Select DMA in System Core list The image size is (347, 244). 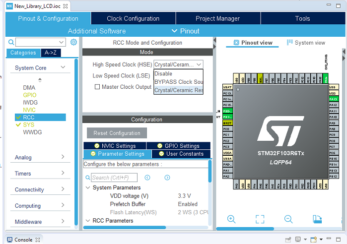click(29, 87)
